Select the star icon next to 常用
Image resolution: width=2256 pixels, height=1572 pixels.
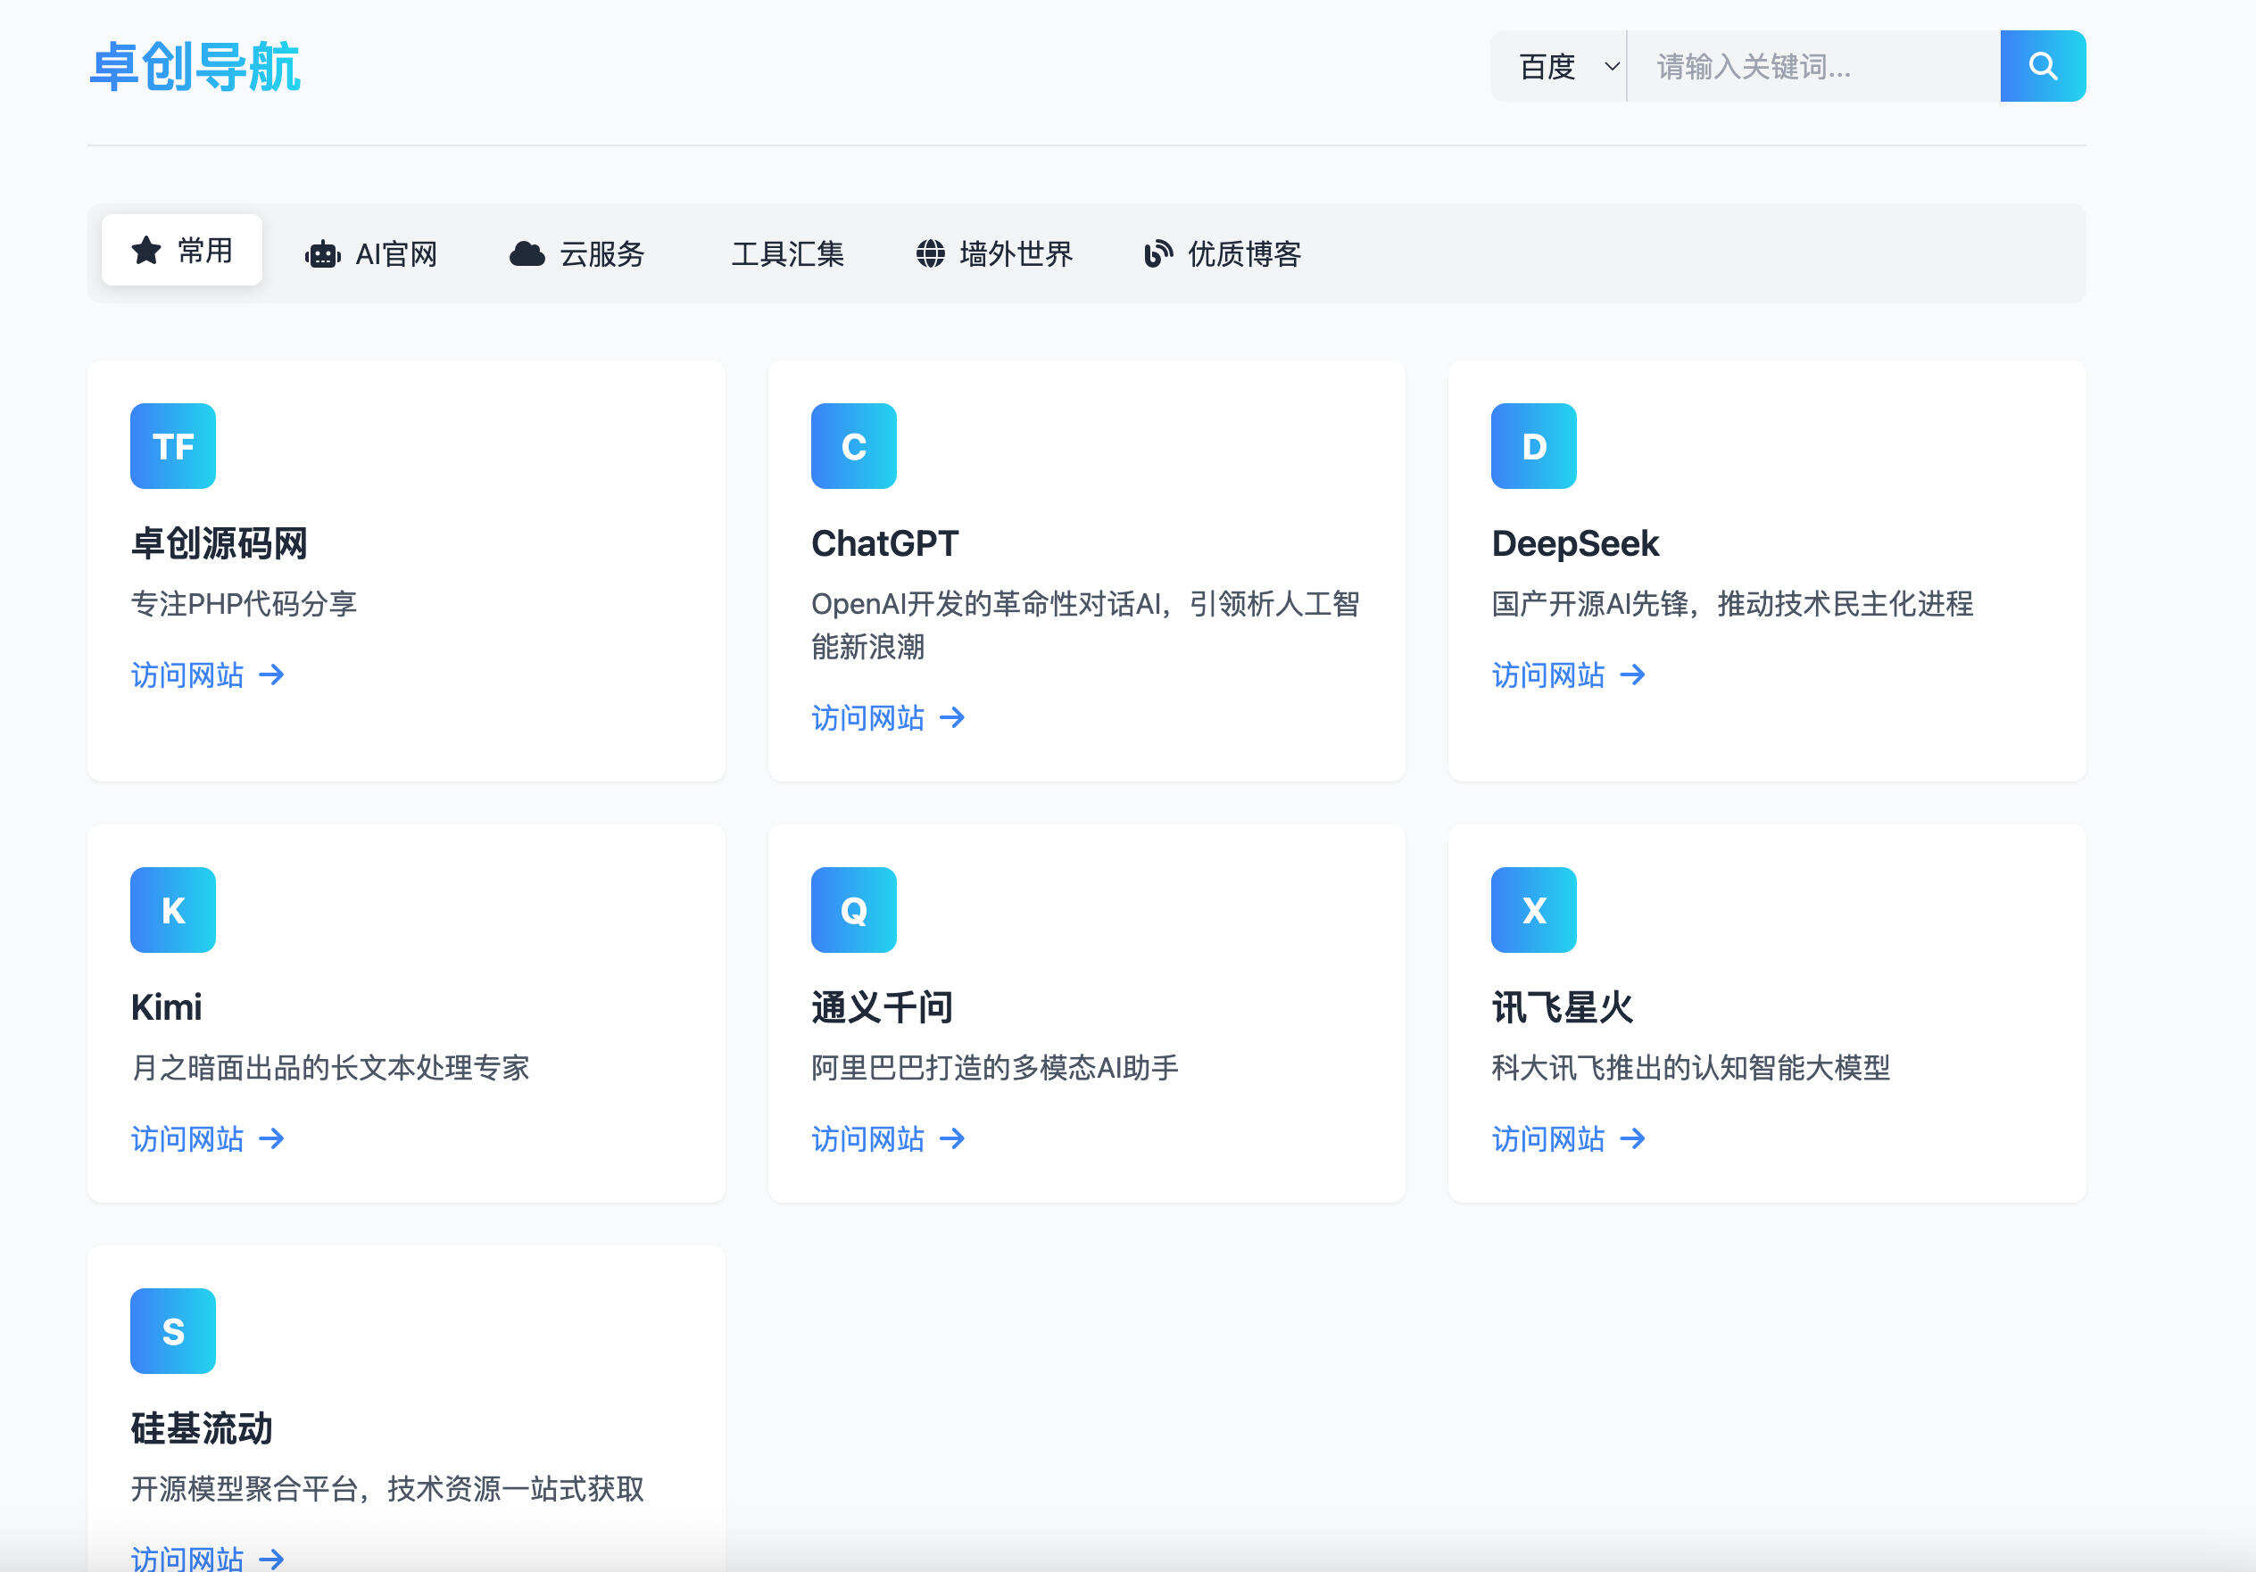145,250
